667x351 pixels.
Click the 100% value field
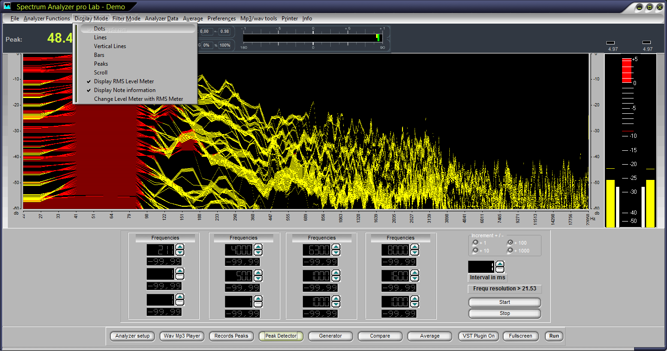[225, 45]
